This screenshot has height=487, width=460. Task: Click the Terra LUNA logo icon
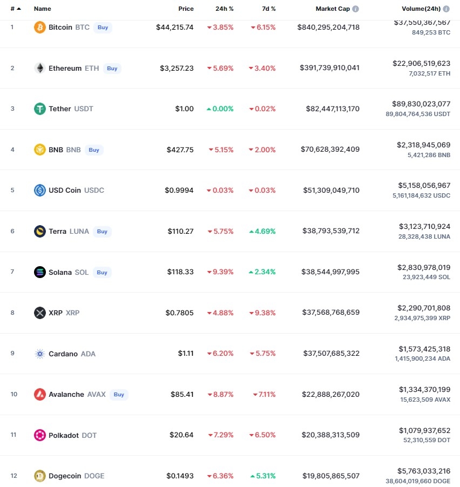[40, 231]
